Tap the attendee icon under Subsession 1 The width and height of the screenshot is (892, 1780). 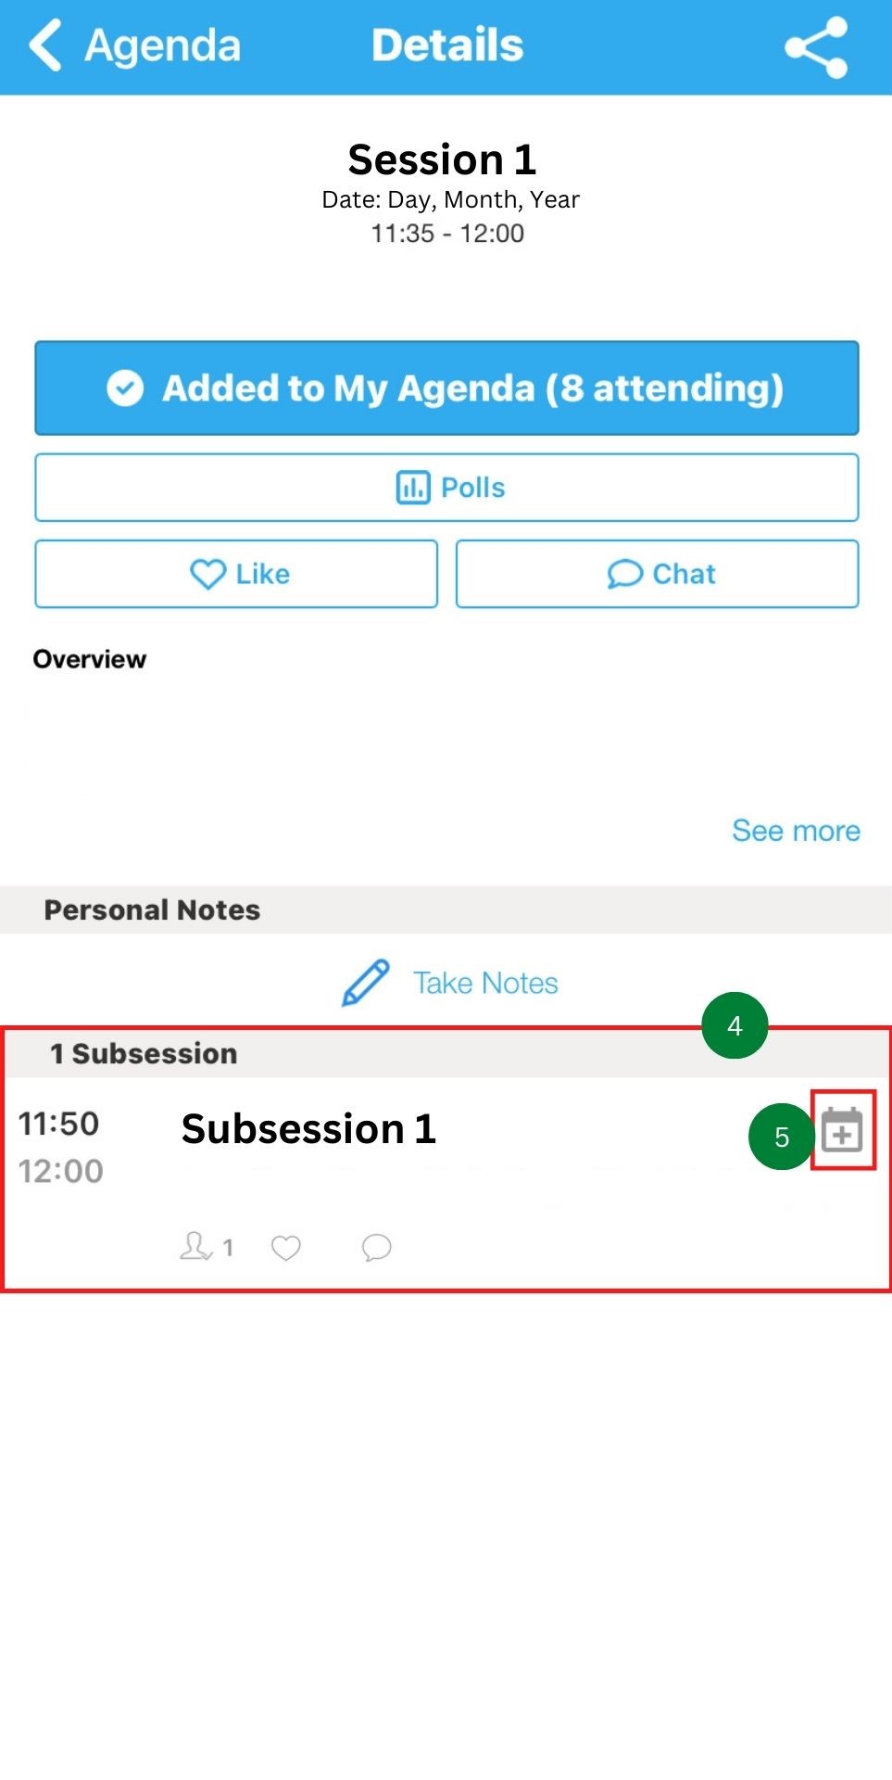click(x=195, y=1246)
